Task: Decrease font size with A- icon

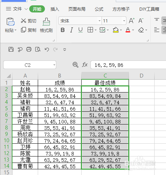Action: 141,21
